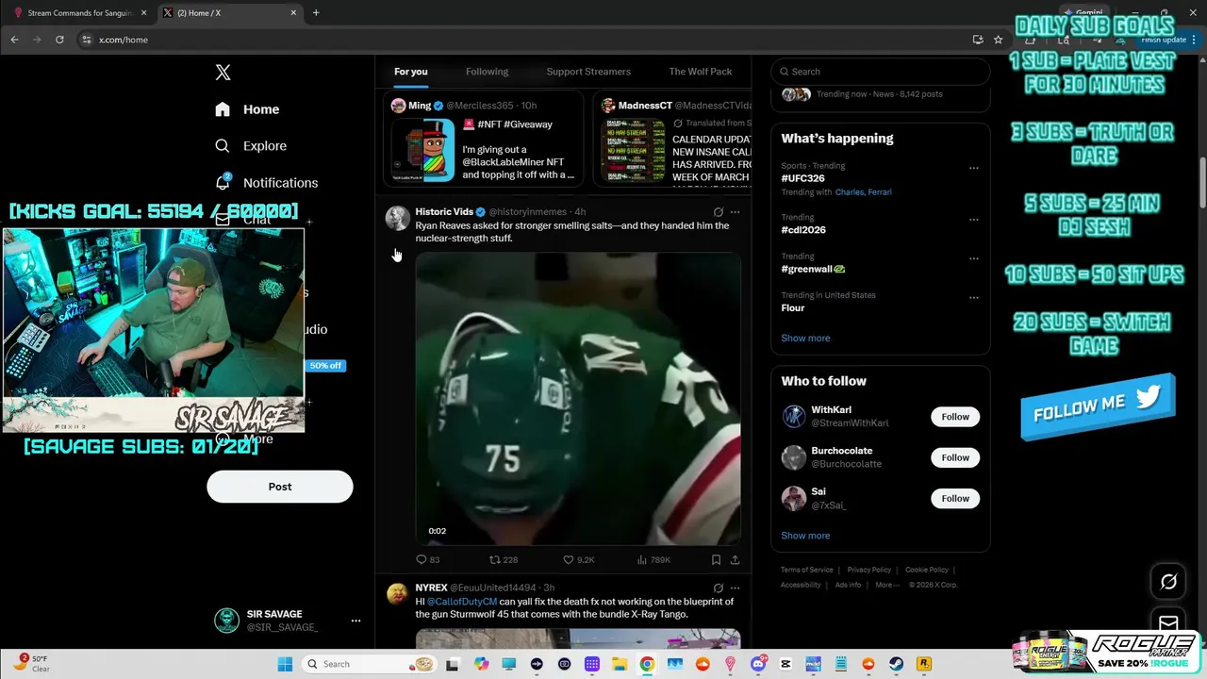This screenshot has width=1207, height=679.
Task: Click Grok icon on NYREX post
Action: tap(719, 588)
